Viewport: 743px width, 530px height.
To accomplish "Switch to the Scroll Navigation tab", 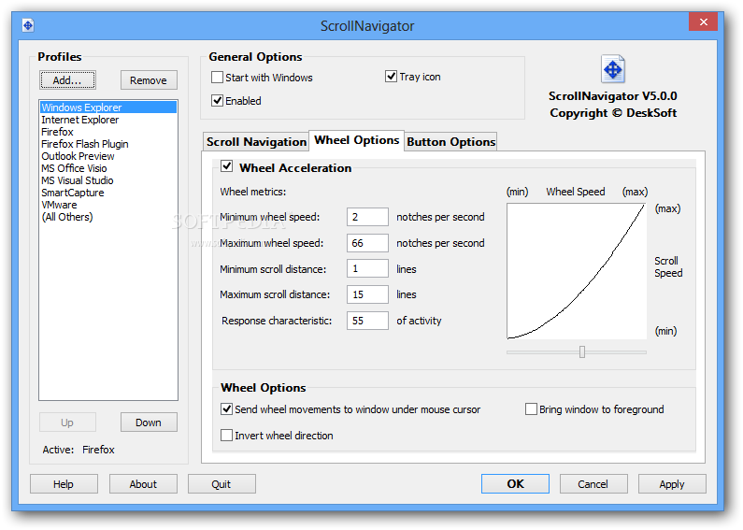I will [x=256, y=142].
